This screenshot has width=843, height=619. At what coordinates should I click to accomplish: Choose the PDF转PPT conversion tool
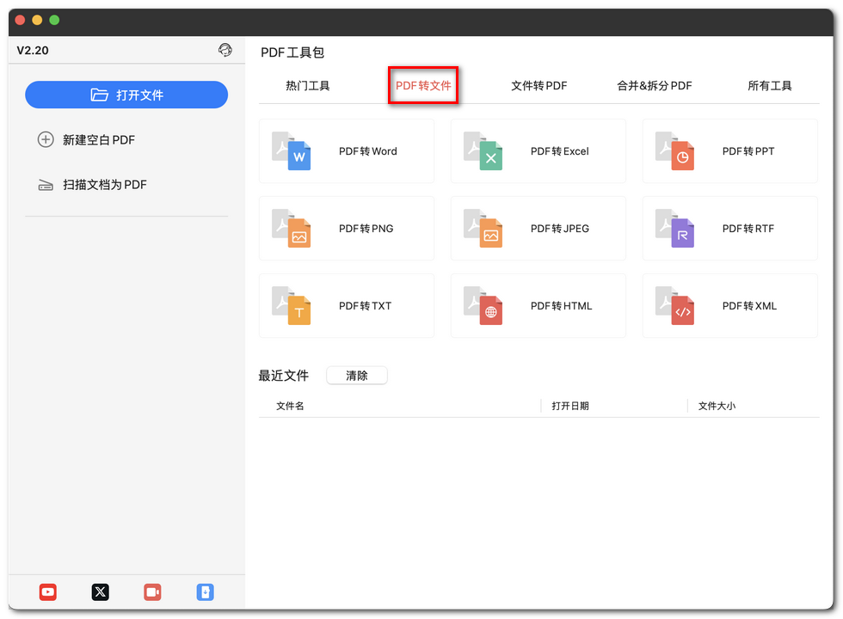(729, 151)
